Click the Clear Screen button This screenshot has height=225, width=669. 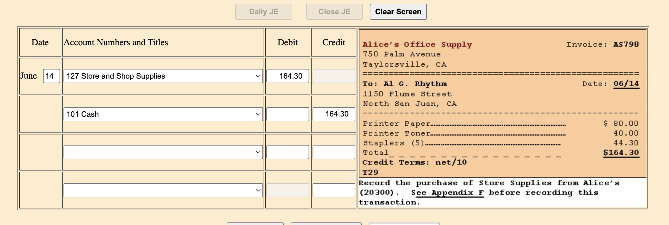[398, 12]
